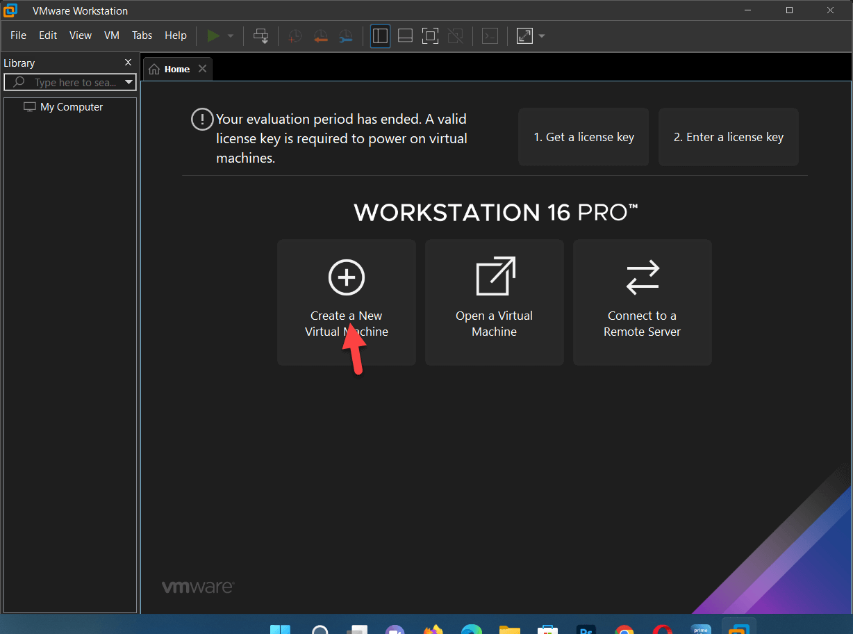Toggle the thumbnail bar view button

[405, 36]
